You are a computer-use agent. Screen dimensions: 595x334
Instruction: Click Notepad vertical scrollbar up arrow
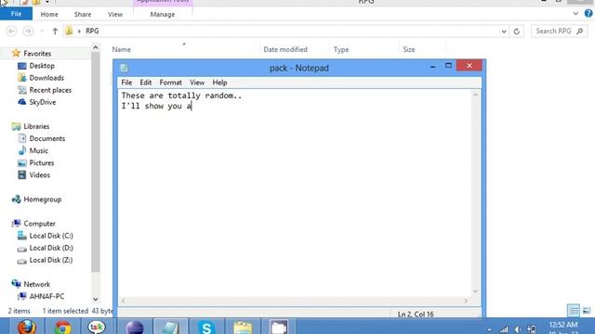(475, 95)
